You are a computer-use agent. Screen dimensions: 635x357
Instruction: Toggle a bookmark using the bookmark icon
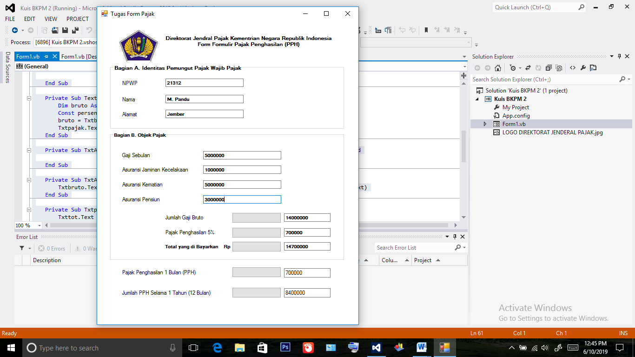pyautogui.click(x=426, y=30)
